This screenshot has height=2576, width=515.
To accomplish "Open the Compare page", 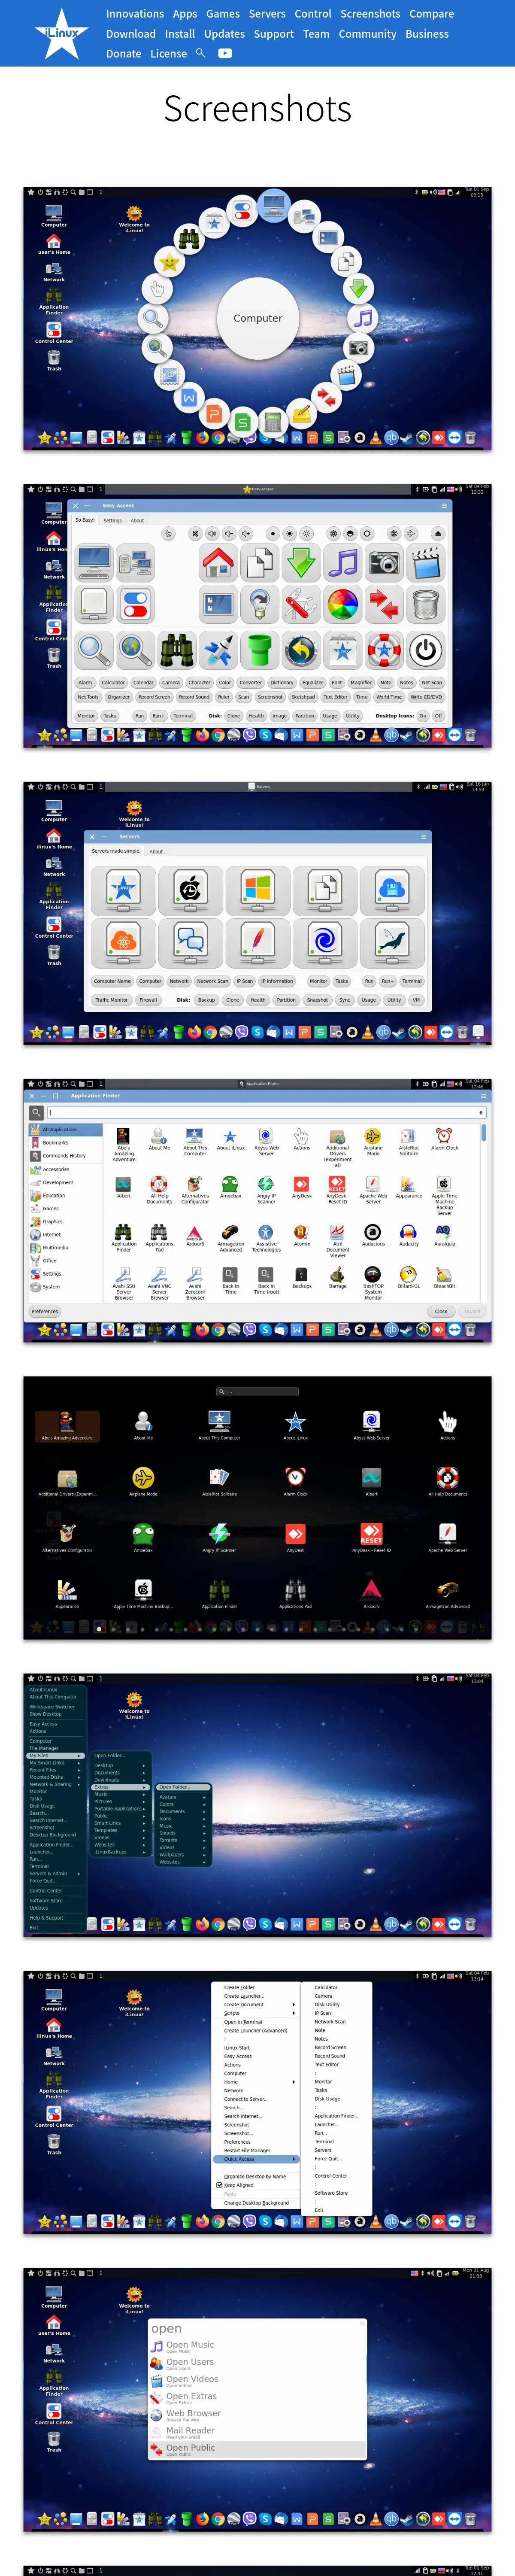I will tap(432, 14).
